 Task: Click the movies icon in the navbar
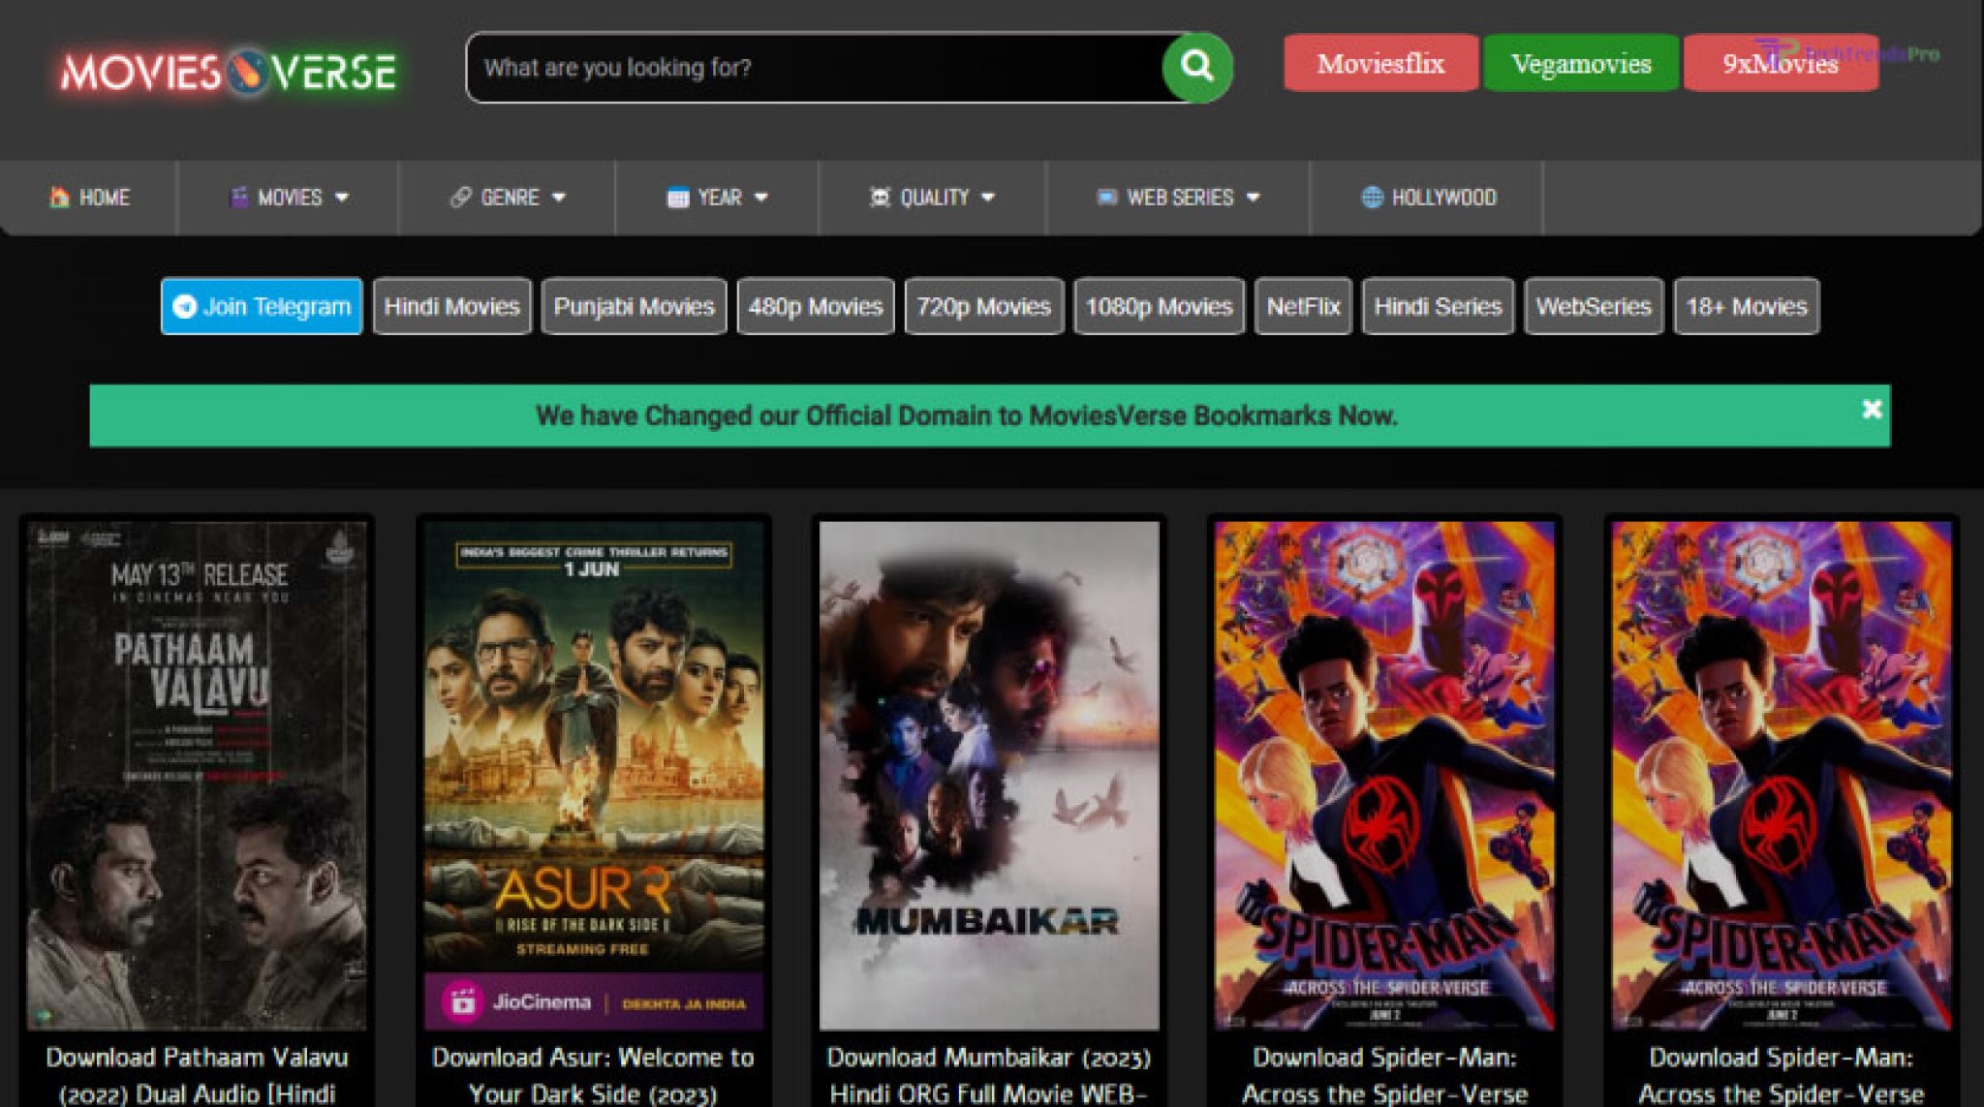238,197
